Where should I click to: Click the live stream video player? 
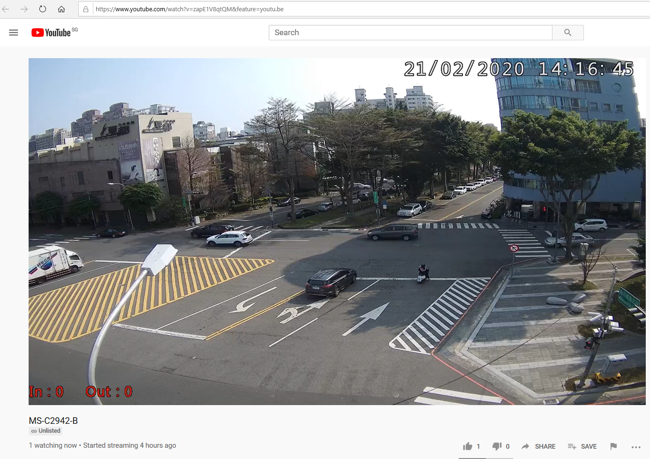337,232
